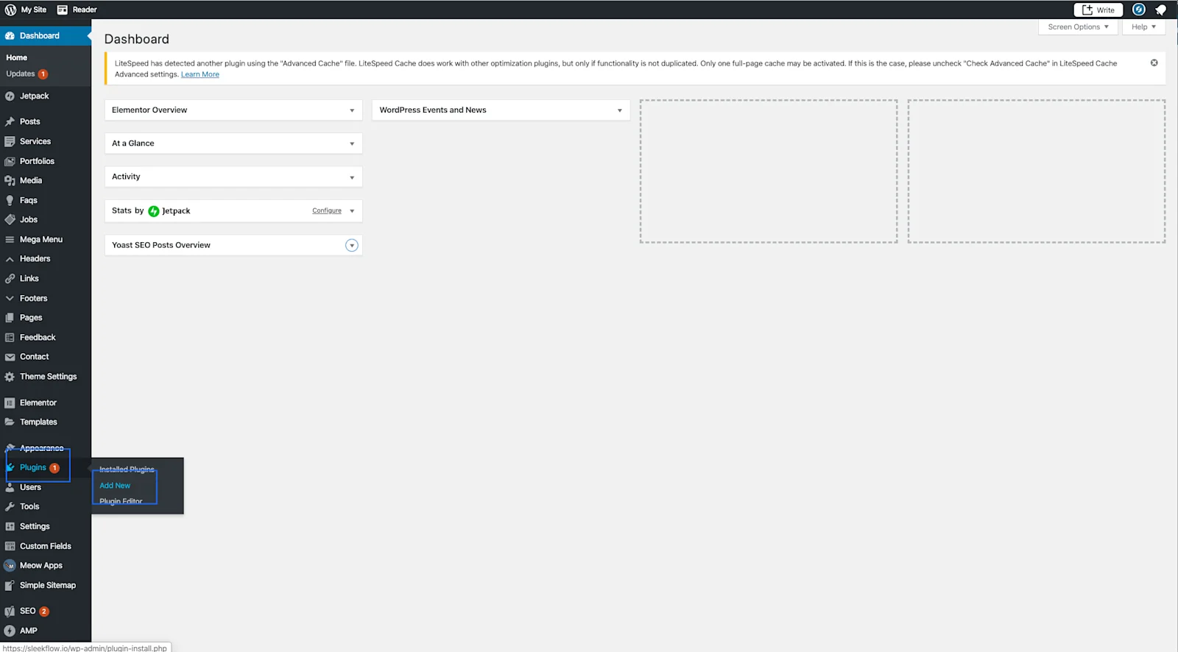1178x652 pixels.
Task: Expand the Yoast SEO Posts Overview widget
Action: pos(352,245)
